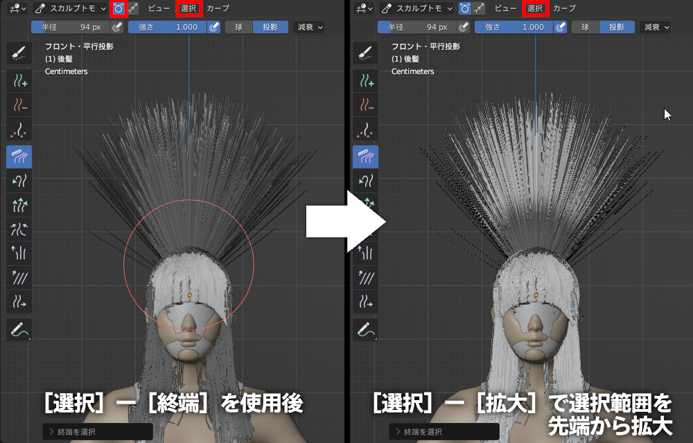
Task: Select the Add hair brush
Action: pos(19,80)
